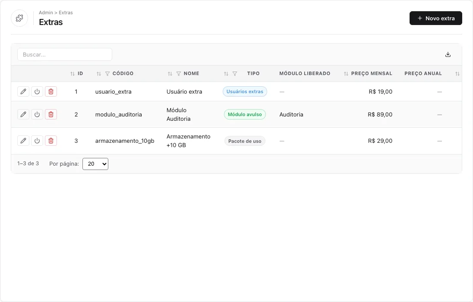Click the Usuários extras badge
473x302 pixels.
pyautogui.click(x=245, y=91)
